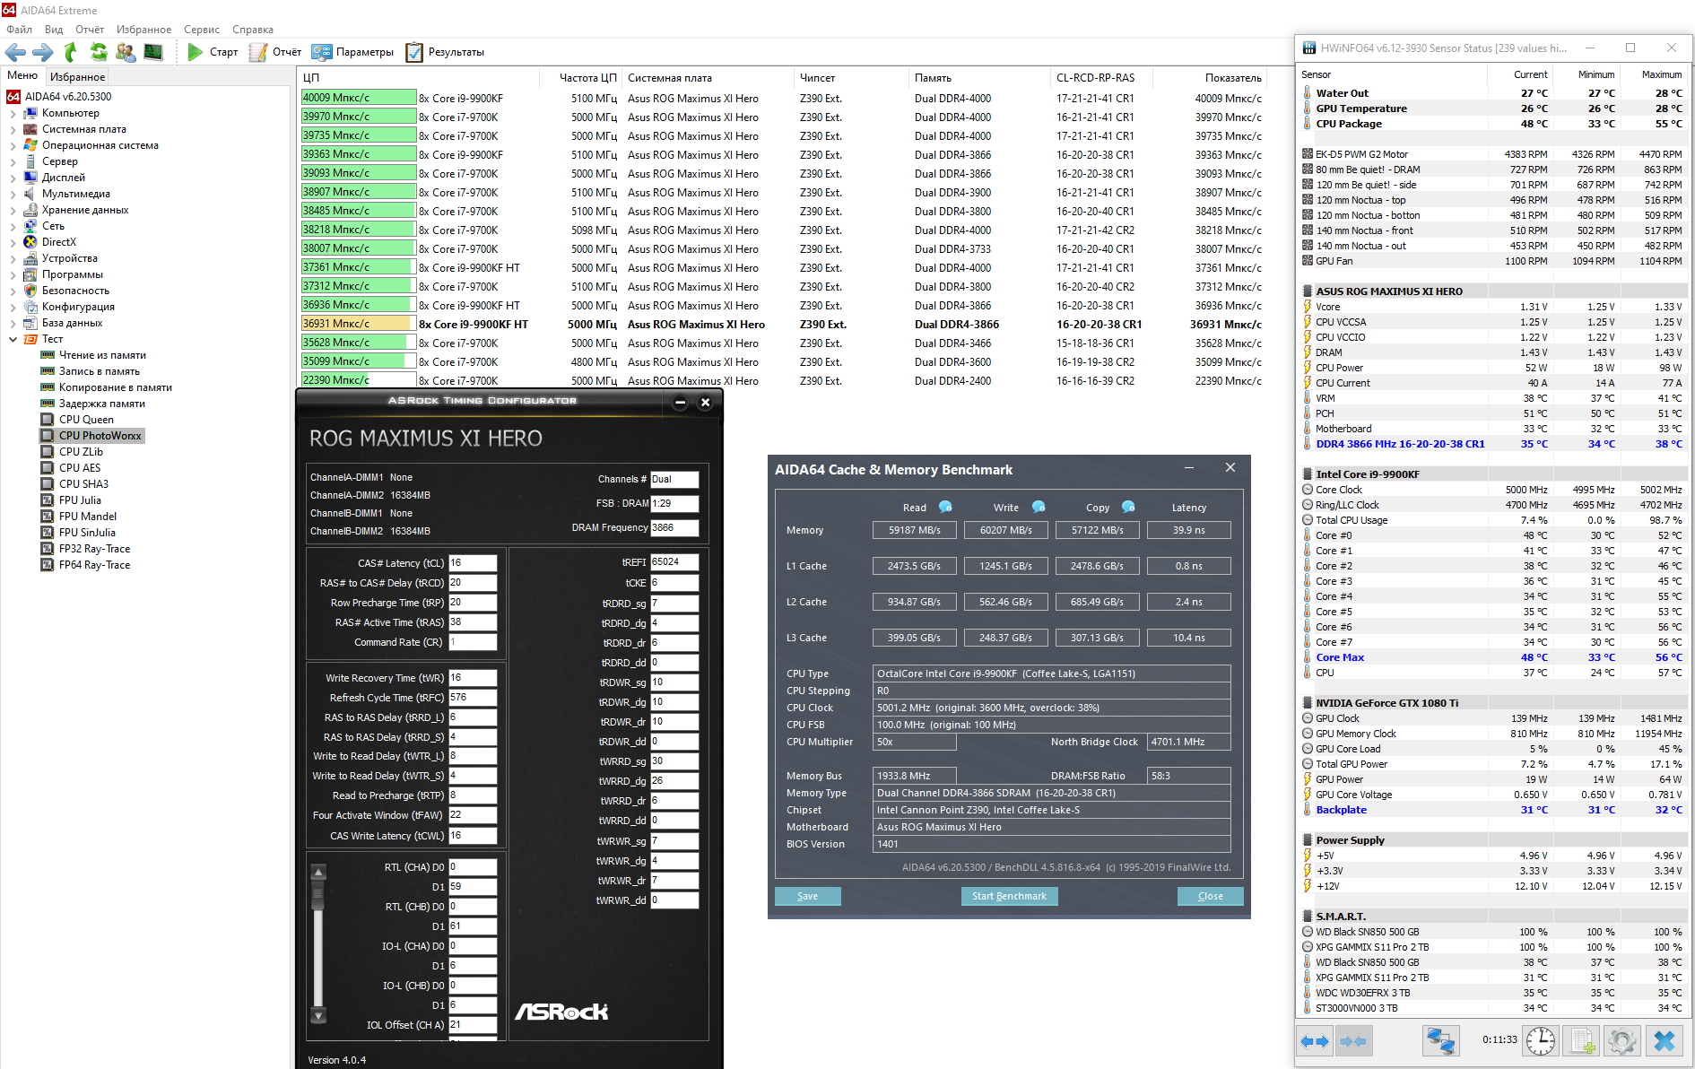The image size is (1695, 1069).
Task: Open HWiNFO remote network monitors button
Action: click(1441, 1041)
